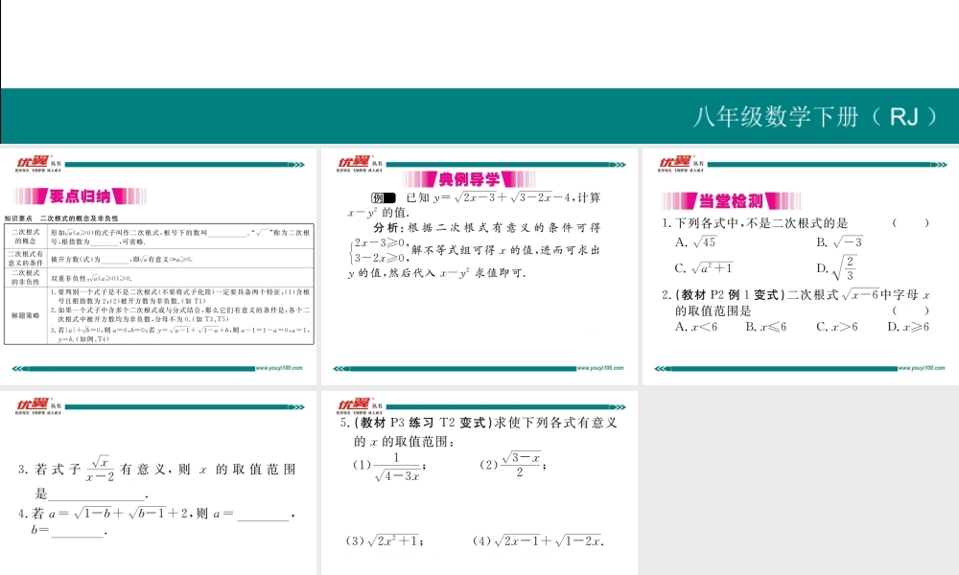Open www.youyi100.com link on the 当堂检测 slide

[923, 367]
